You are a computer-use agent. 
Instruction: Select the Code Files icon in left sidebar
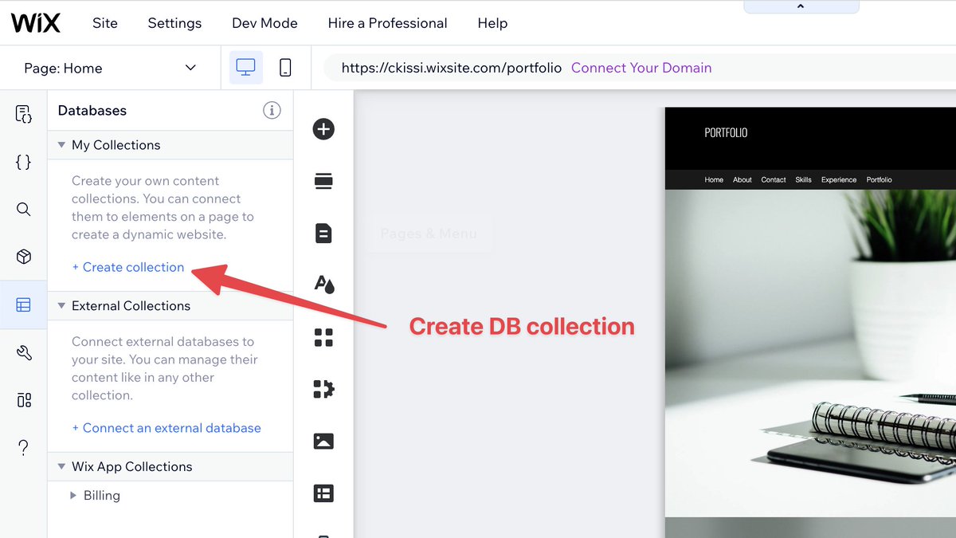coord(24,162)
